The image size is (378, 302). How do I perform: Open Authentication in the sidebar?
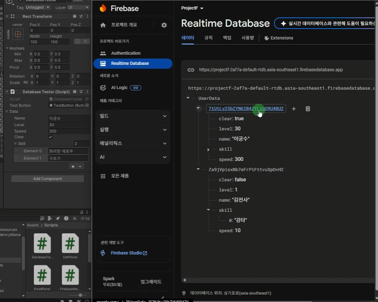[x=125, y=53]
